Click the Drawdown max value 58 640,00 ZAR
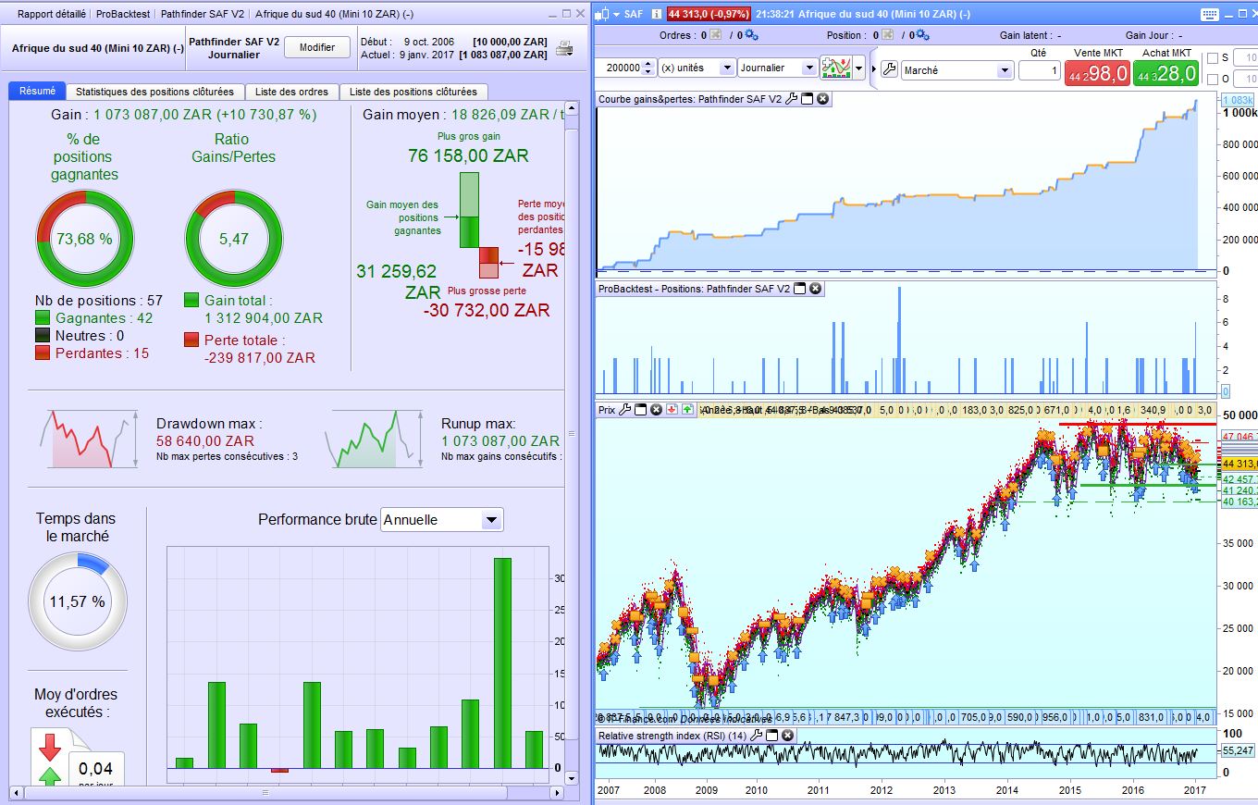Screen dimensions: 1258x805 pyautogui.click(x=205, y=441)
